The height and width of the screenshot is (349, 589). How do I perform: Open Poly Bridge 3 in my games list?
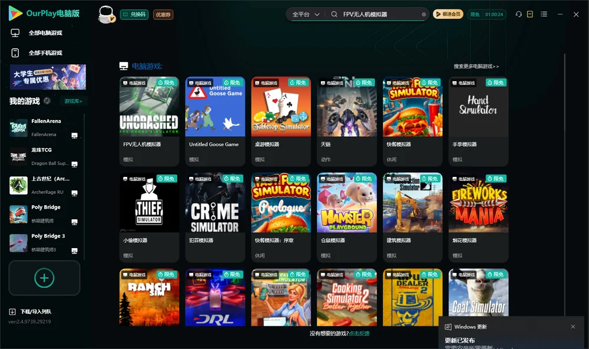coord(44,242)
